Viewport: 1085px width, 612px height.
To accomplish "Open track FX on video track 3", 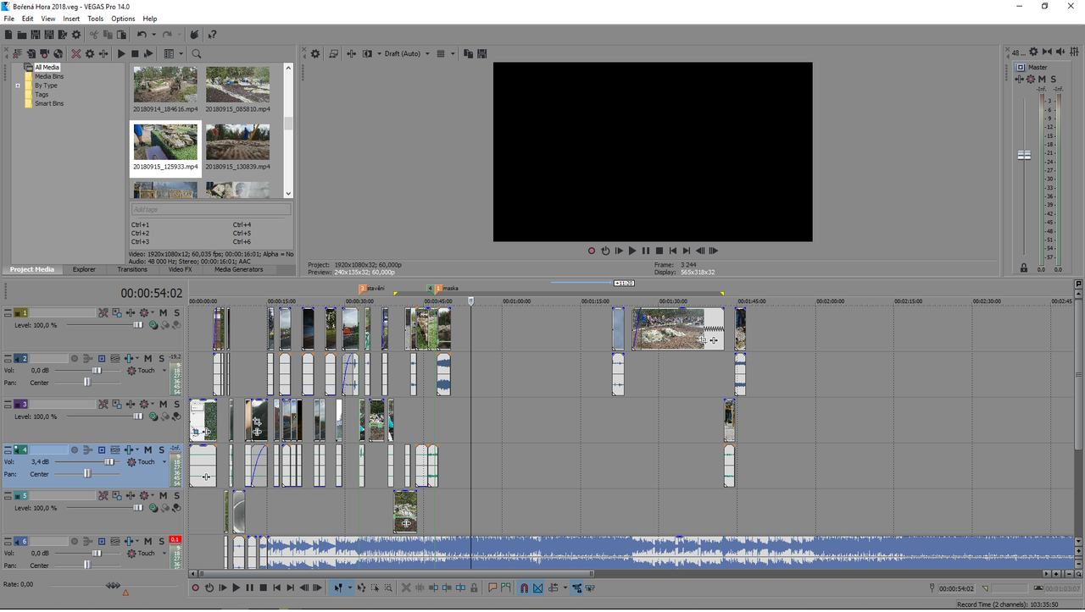I will (x=131, y=404).
